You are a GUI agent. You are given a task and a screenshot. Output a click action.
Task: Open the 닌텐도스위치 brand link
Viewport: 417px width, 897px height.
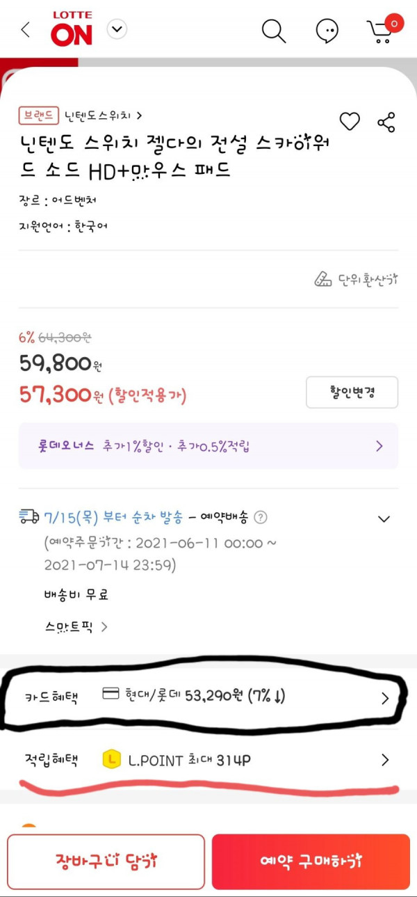pyautogui.click(x=104, y=116)
